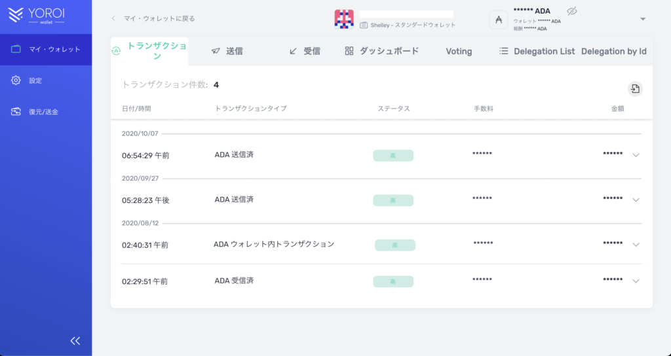
Task: Click the export transactions file icon
Action: coord(634,89)
